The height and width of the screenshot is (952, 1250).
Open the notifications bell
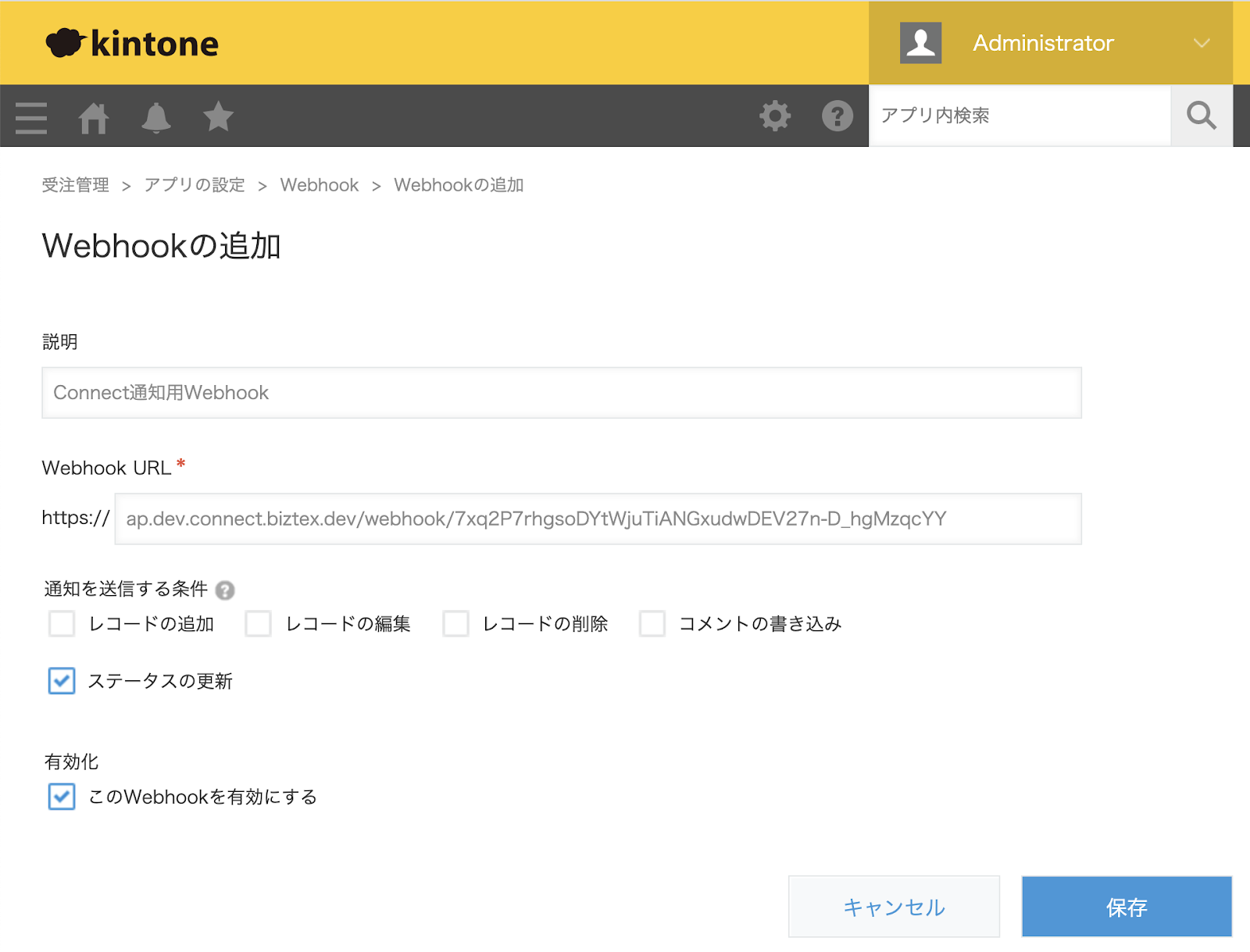156,118
